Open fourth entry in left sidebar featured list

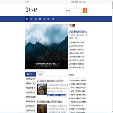(x=30, y=93)
